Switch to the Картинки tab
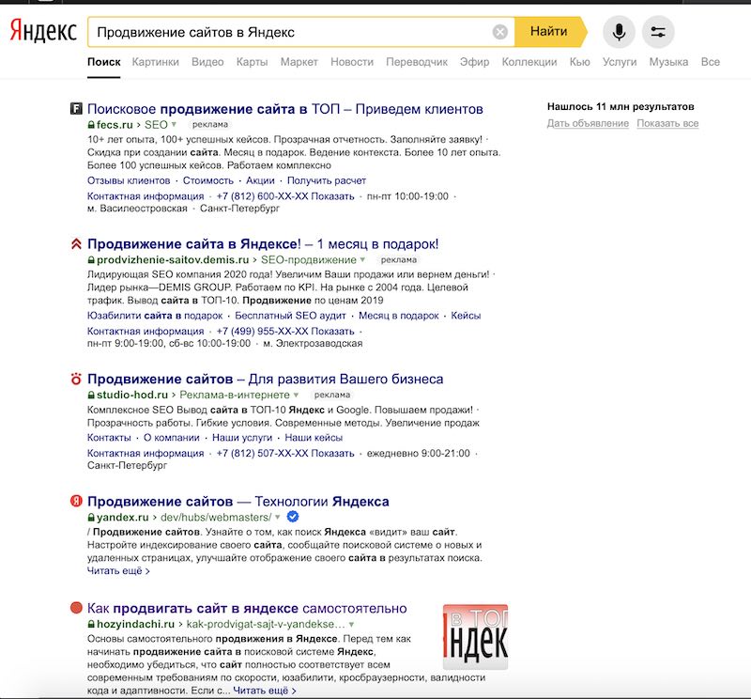 coord(156,62)
